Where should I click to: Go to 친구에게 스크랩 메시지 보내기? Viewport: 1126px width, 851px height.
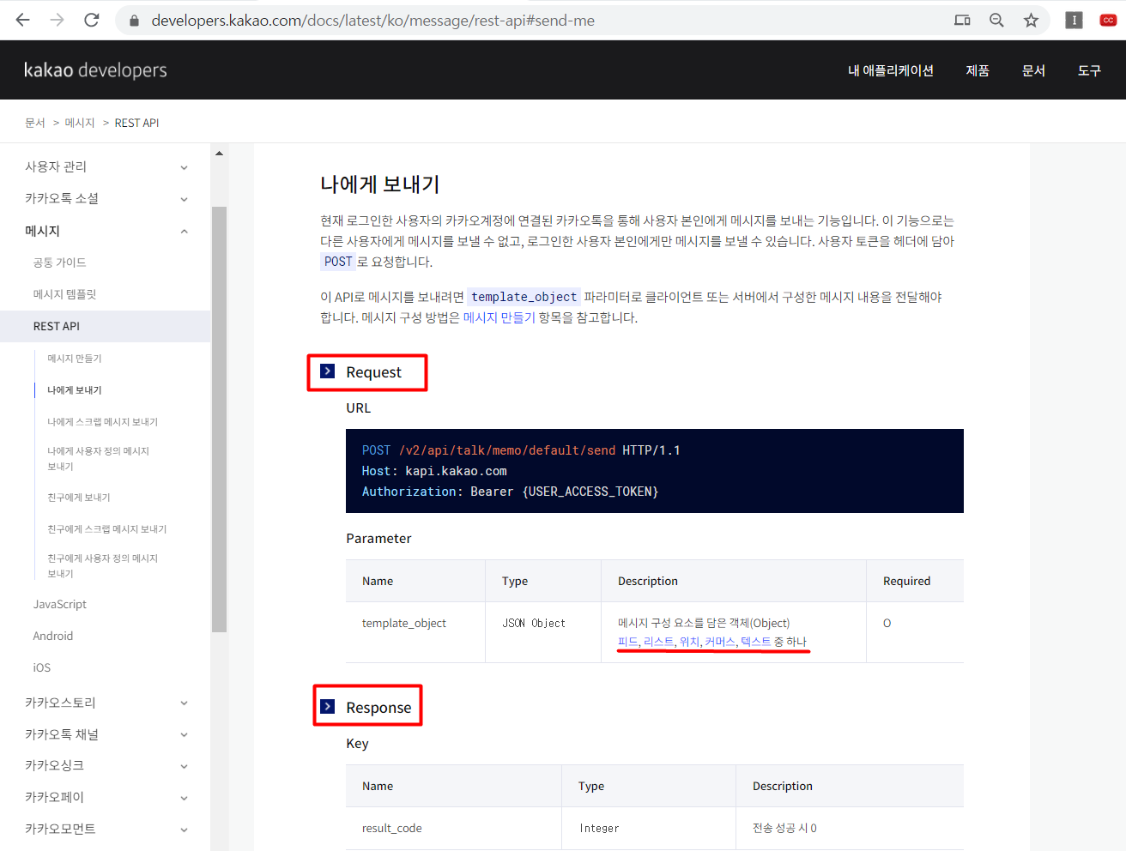[107, 529]
